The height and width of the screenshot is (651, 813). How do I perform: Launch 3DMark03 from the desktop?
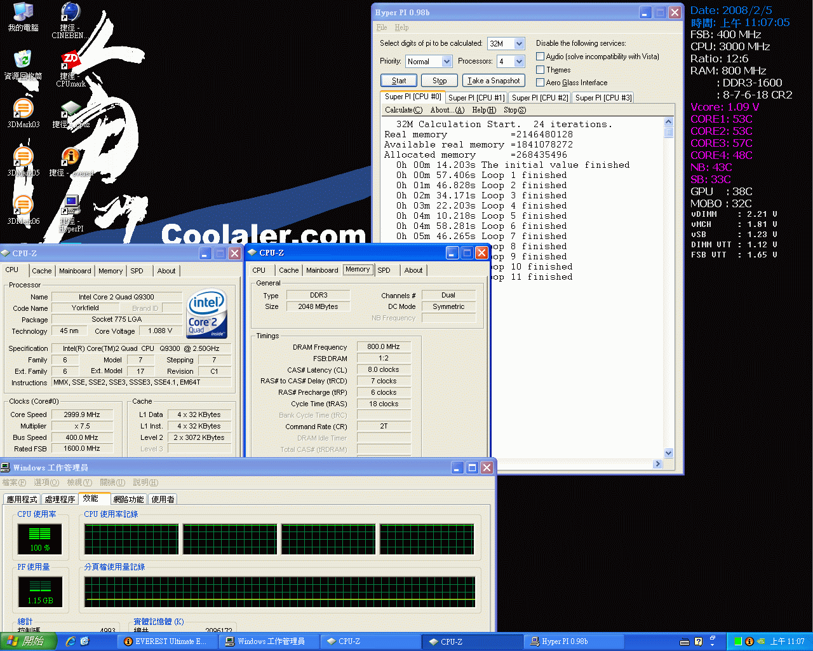point(23,113)
